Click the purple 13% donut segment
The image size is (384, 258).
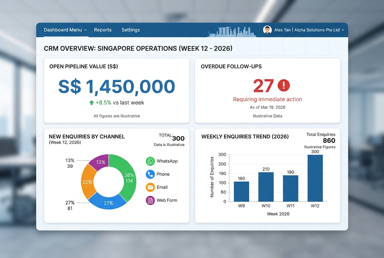pos(100,162)
